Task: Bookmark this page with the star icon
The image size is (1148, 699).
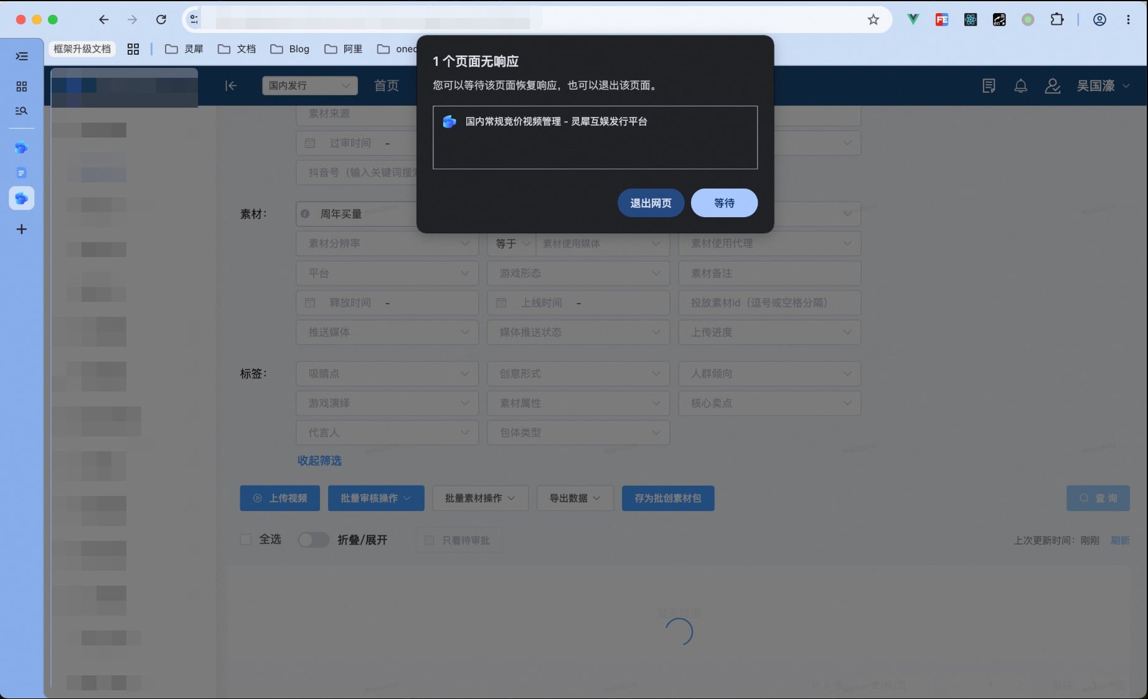Action: pos(873,20)
